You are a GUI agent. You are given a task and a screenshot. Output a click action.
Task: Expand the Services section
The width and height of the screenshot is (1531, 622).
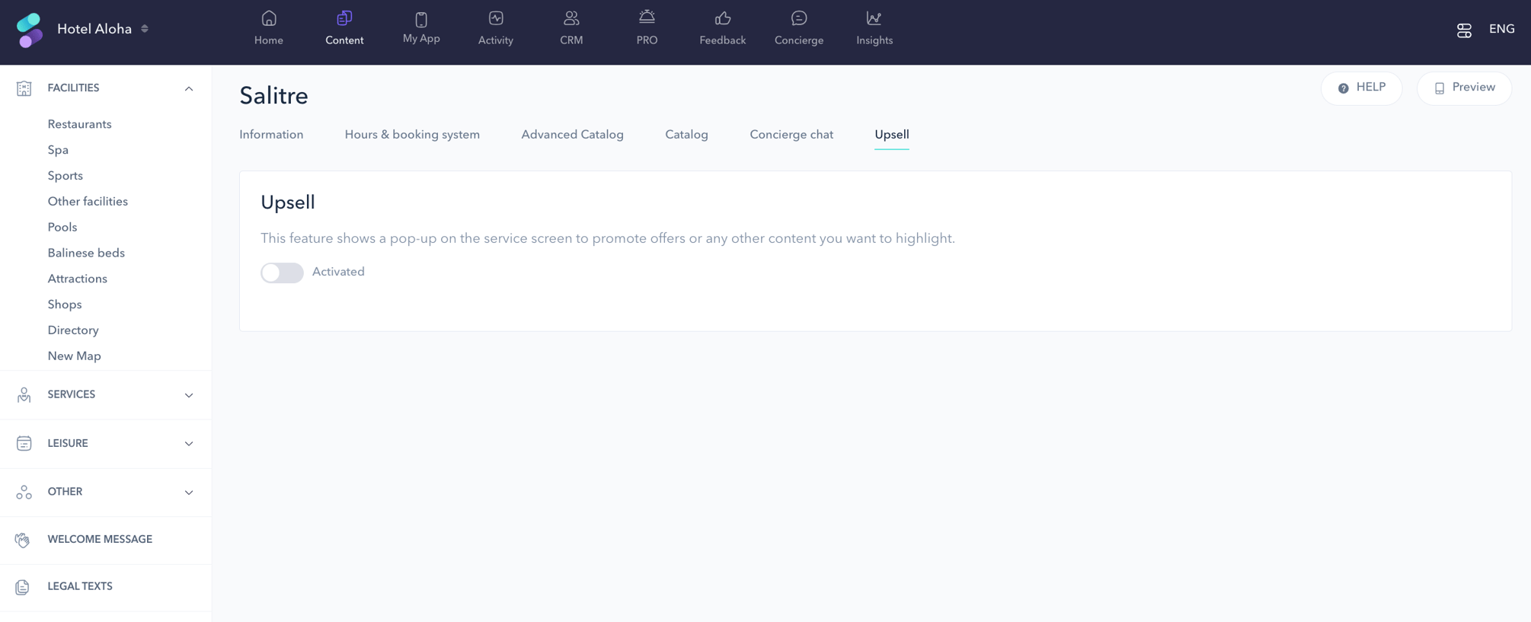coord(189,395)
